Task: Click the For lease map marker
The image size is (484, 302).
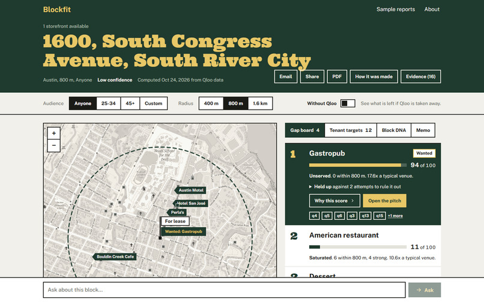Action: [x=175, y=221]
